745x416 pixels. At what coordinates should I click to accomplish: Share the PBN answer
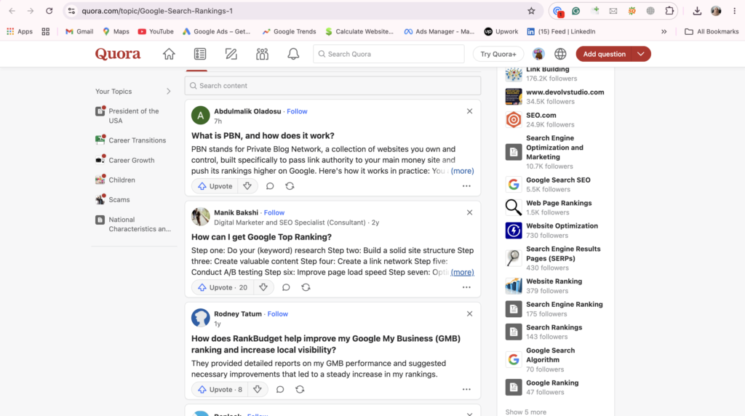290,186
